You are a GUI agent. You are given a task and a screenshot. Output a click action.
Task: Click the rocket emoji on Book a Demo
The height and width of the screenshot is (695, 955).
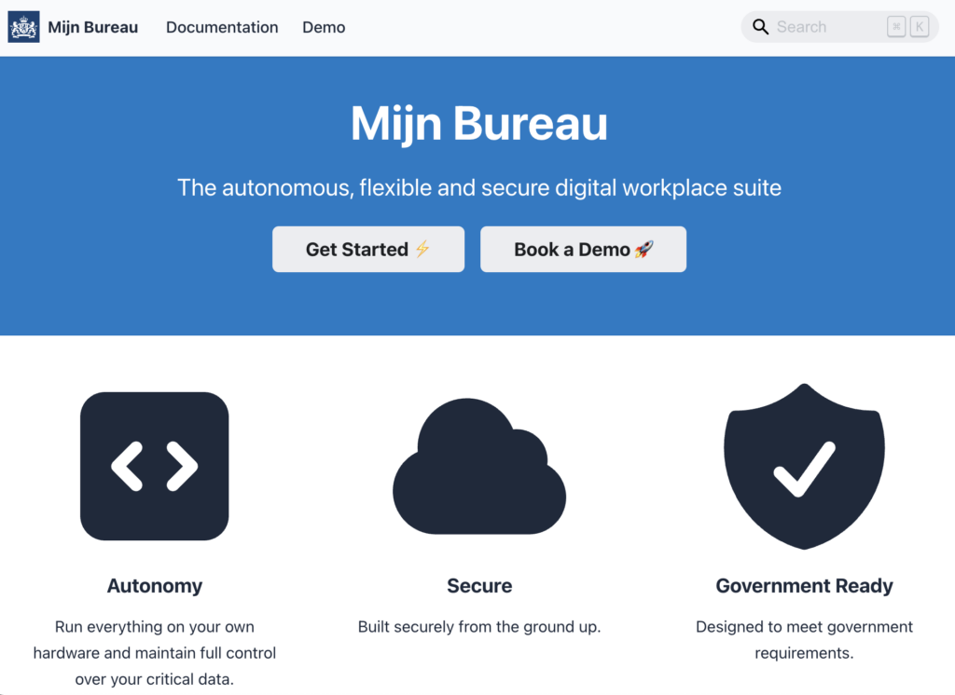tap(644, 249)
